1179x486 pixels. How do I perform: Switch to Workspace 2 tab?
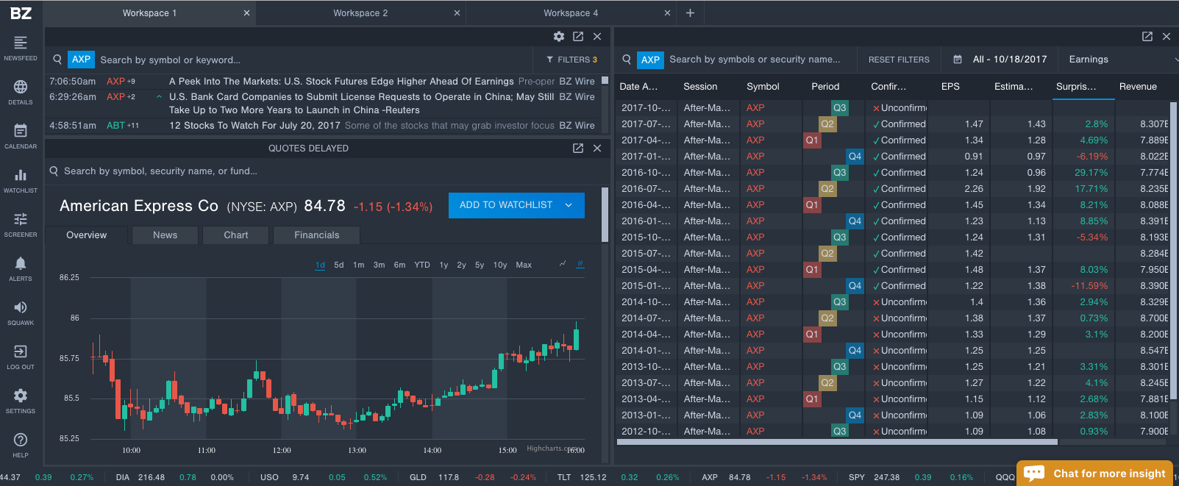(360, 12)
